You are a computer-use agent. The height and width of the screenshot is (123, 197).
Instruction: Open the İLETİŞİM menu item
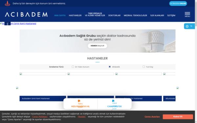pos(171,15)
